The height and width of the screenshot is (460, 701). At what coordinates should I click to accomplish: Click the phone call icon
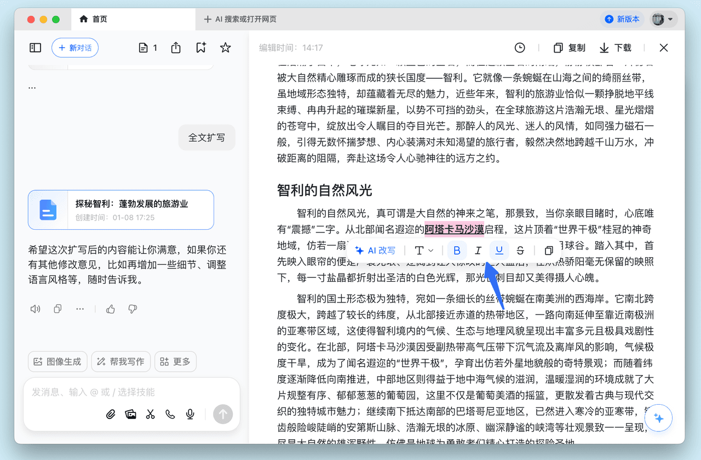pyautogui.click(x=170, y=414)
